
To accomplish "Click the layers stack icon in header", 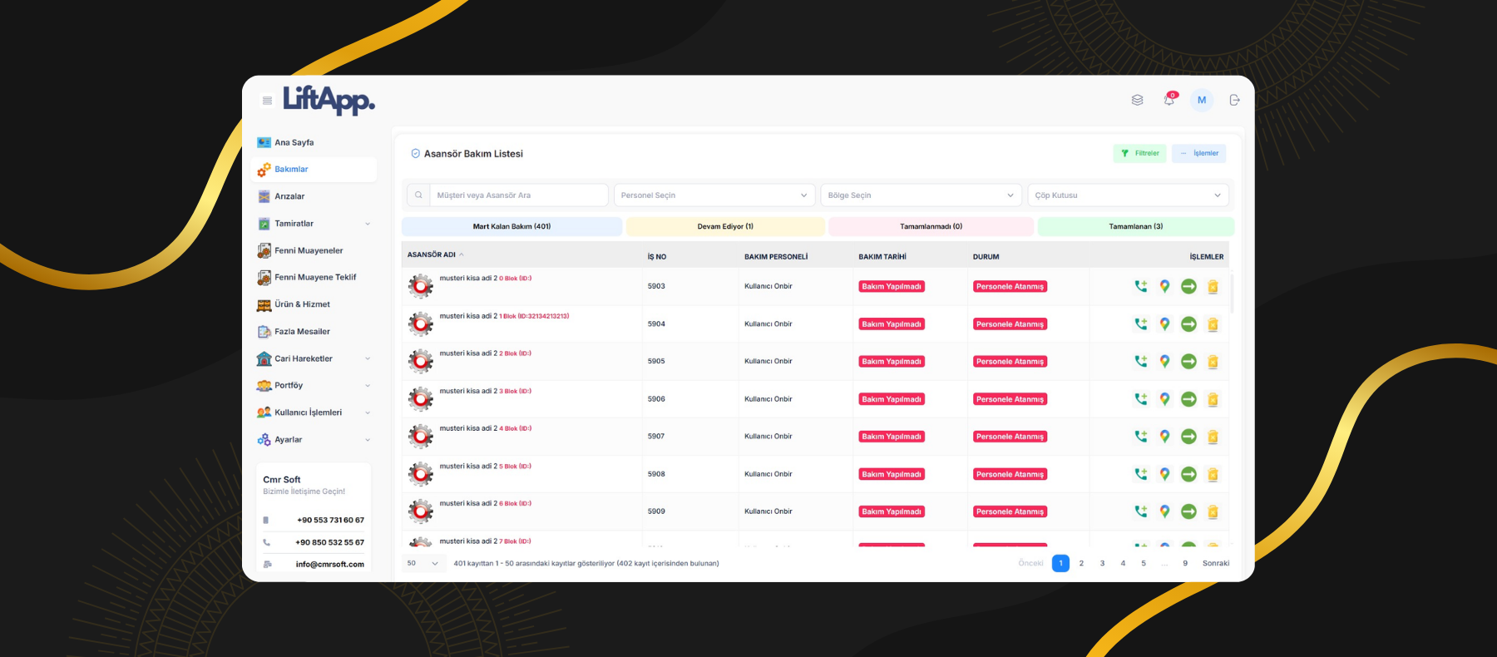I will tap(1137, 100).
